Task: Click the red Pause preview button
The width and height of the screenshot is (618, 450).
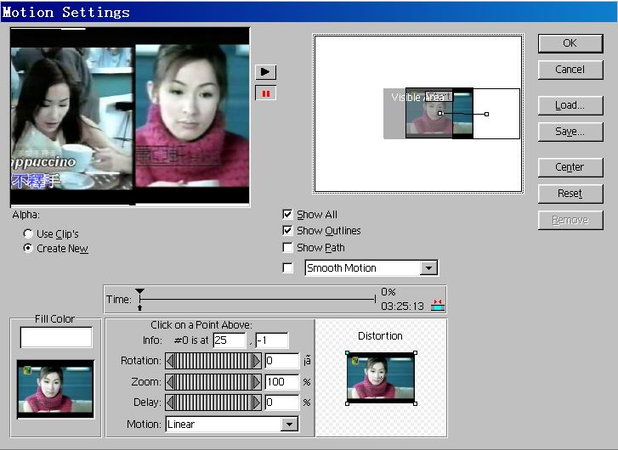Action: [x=265, y=93]
